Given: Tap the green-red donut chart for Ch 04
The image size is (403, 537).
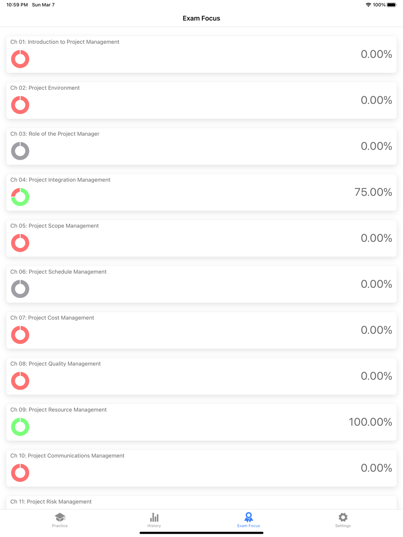Looking at the screenshot, I should click(20, 197).
